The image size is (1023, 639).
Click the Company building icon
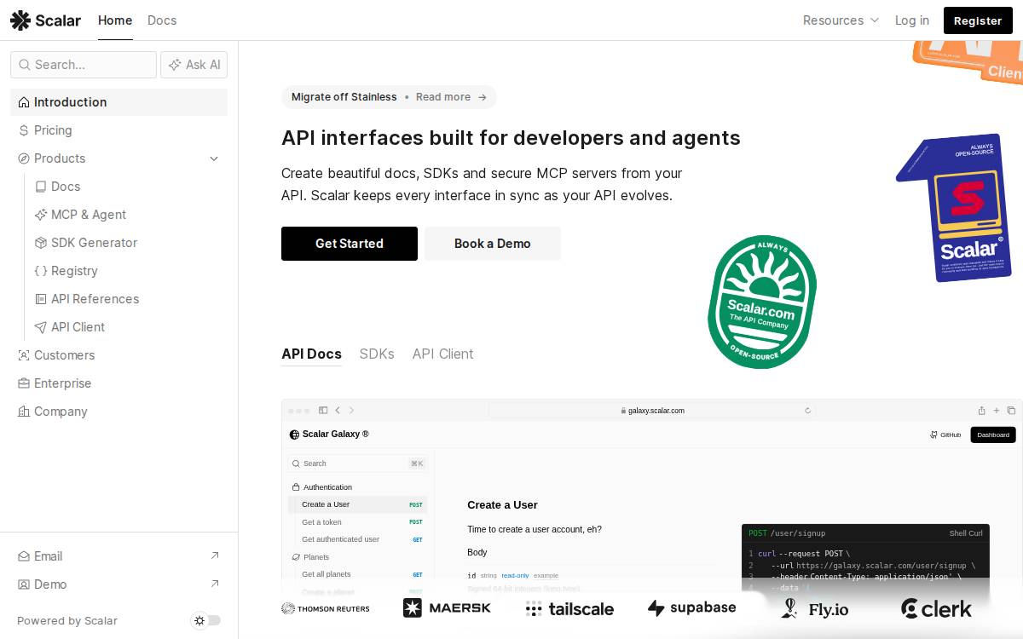coord(24,412)
